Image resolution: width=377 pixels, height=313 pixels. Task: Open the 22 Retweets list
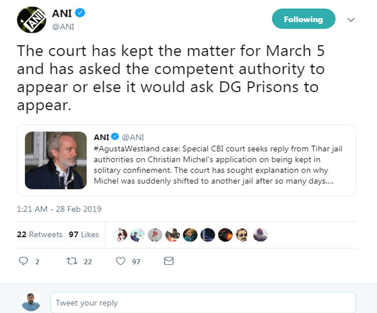click(39, 234)
